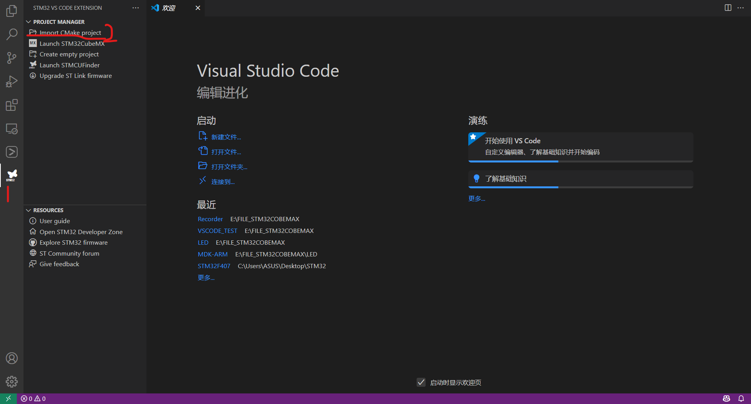The image size is (751, 404).
Task: Click the remote connection icon in status bar
Action: coord(8,398)
